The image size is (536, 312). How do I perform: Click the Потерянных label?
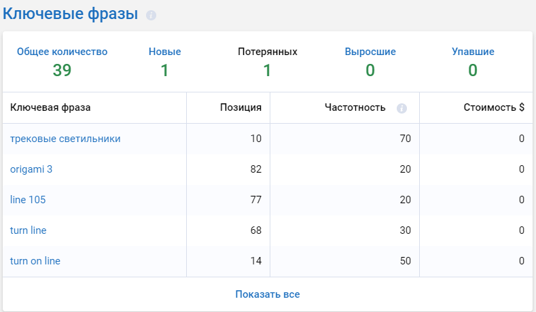pos(268,52)
